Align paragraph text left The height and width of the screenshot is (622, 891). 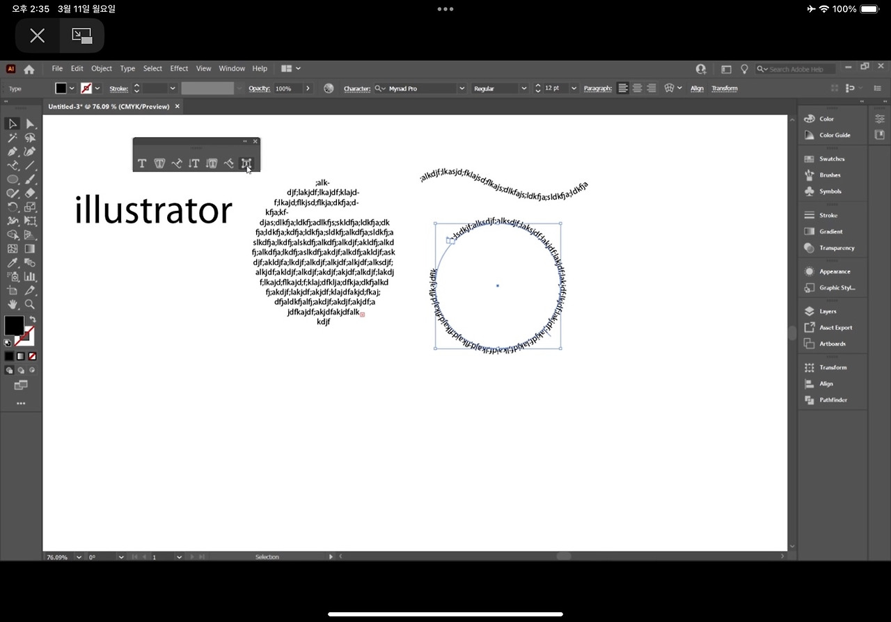(623, 88)
